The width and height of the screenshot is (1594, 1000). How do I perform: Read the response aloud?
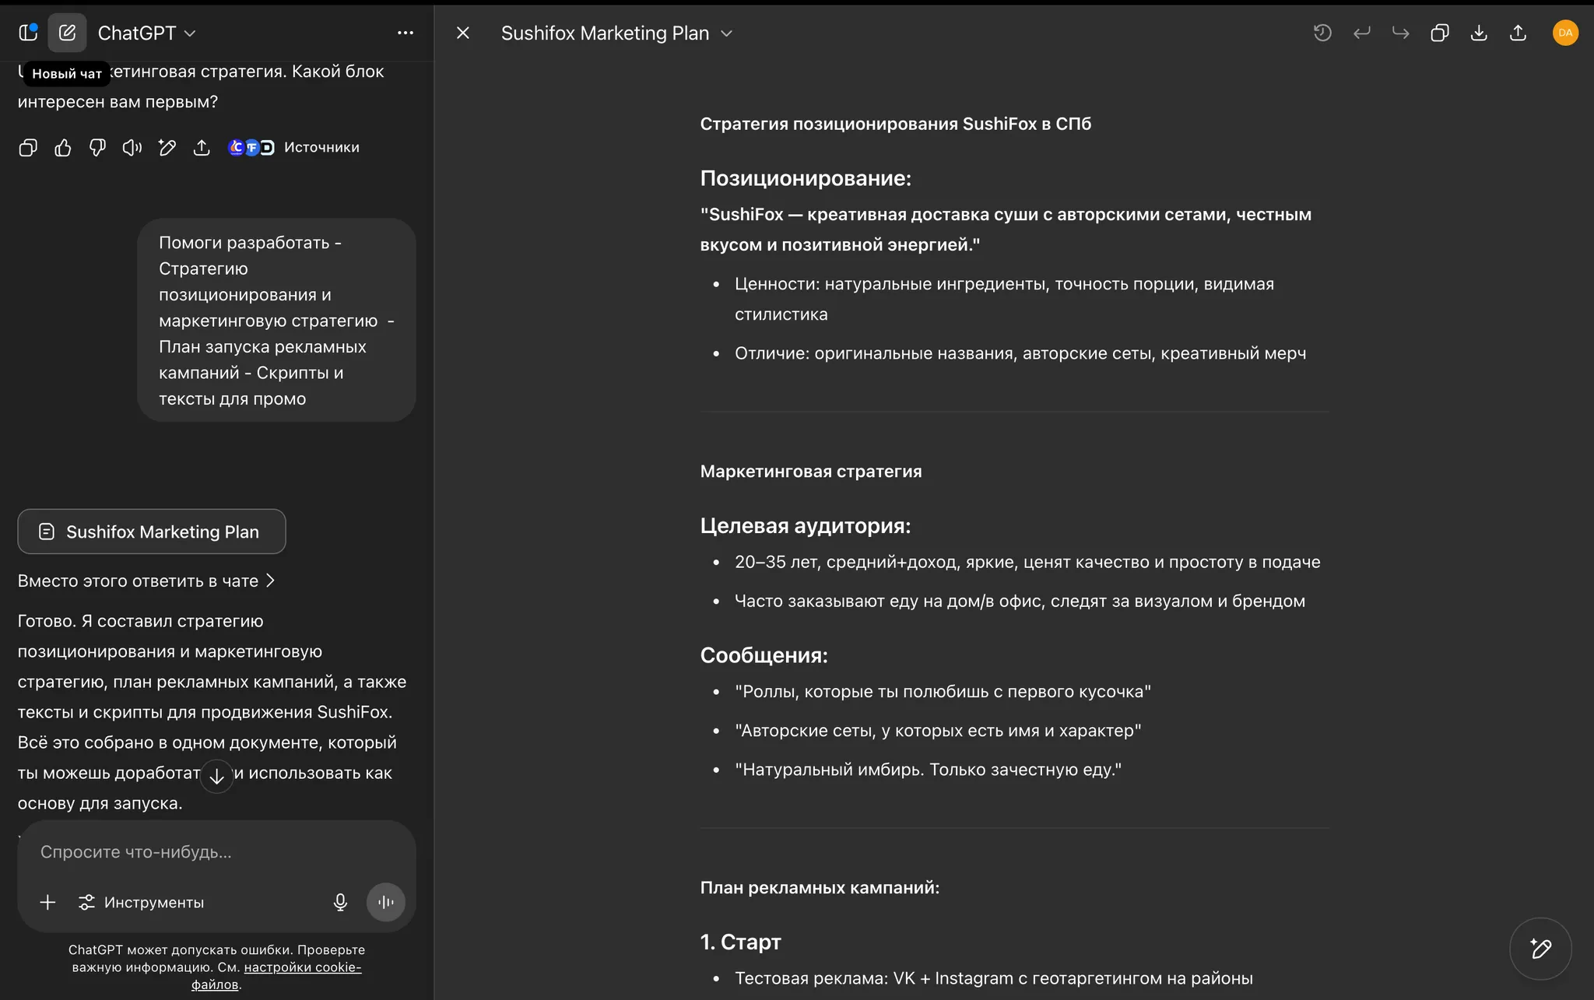click(132, 147)
